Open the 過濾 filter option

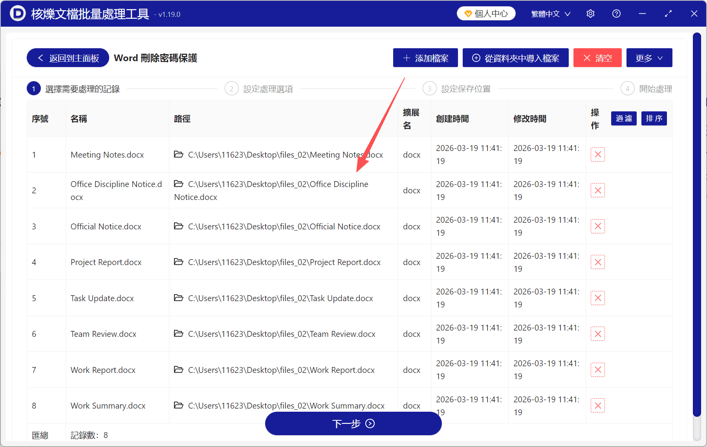pos(623,118)
